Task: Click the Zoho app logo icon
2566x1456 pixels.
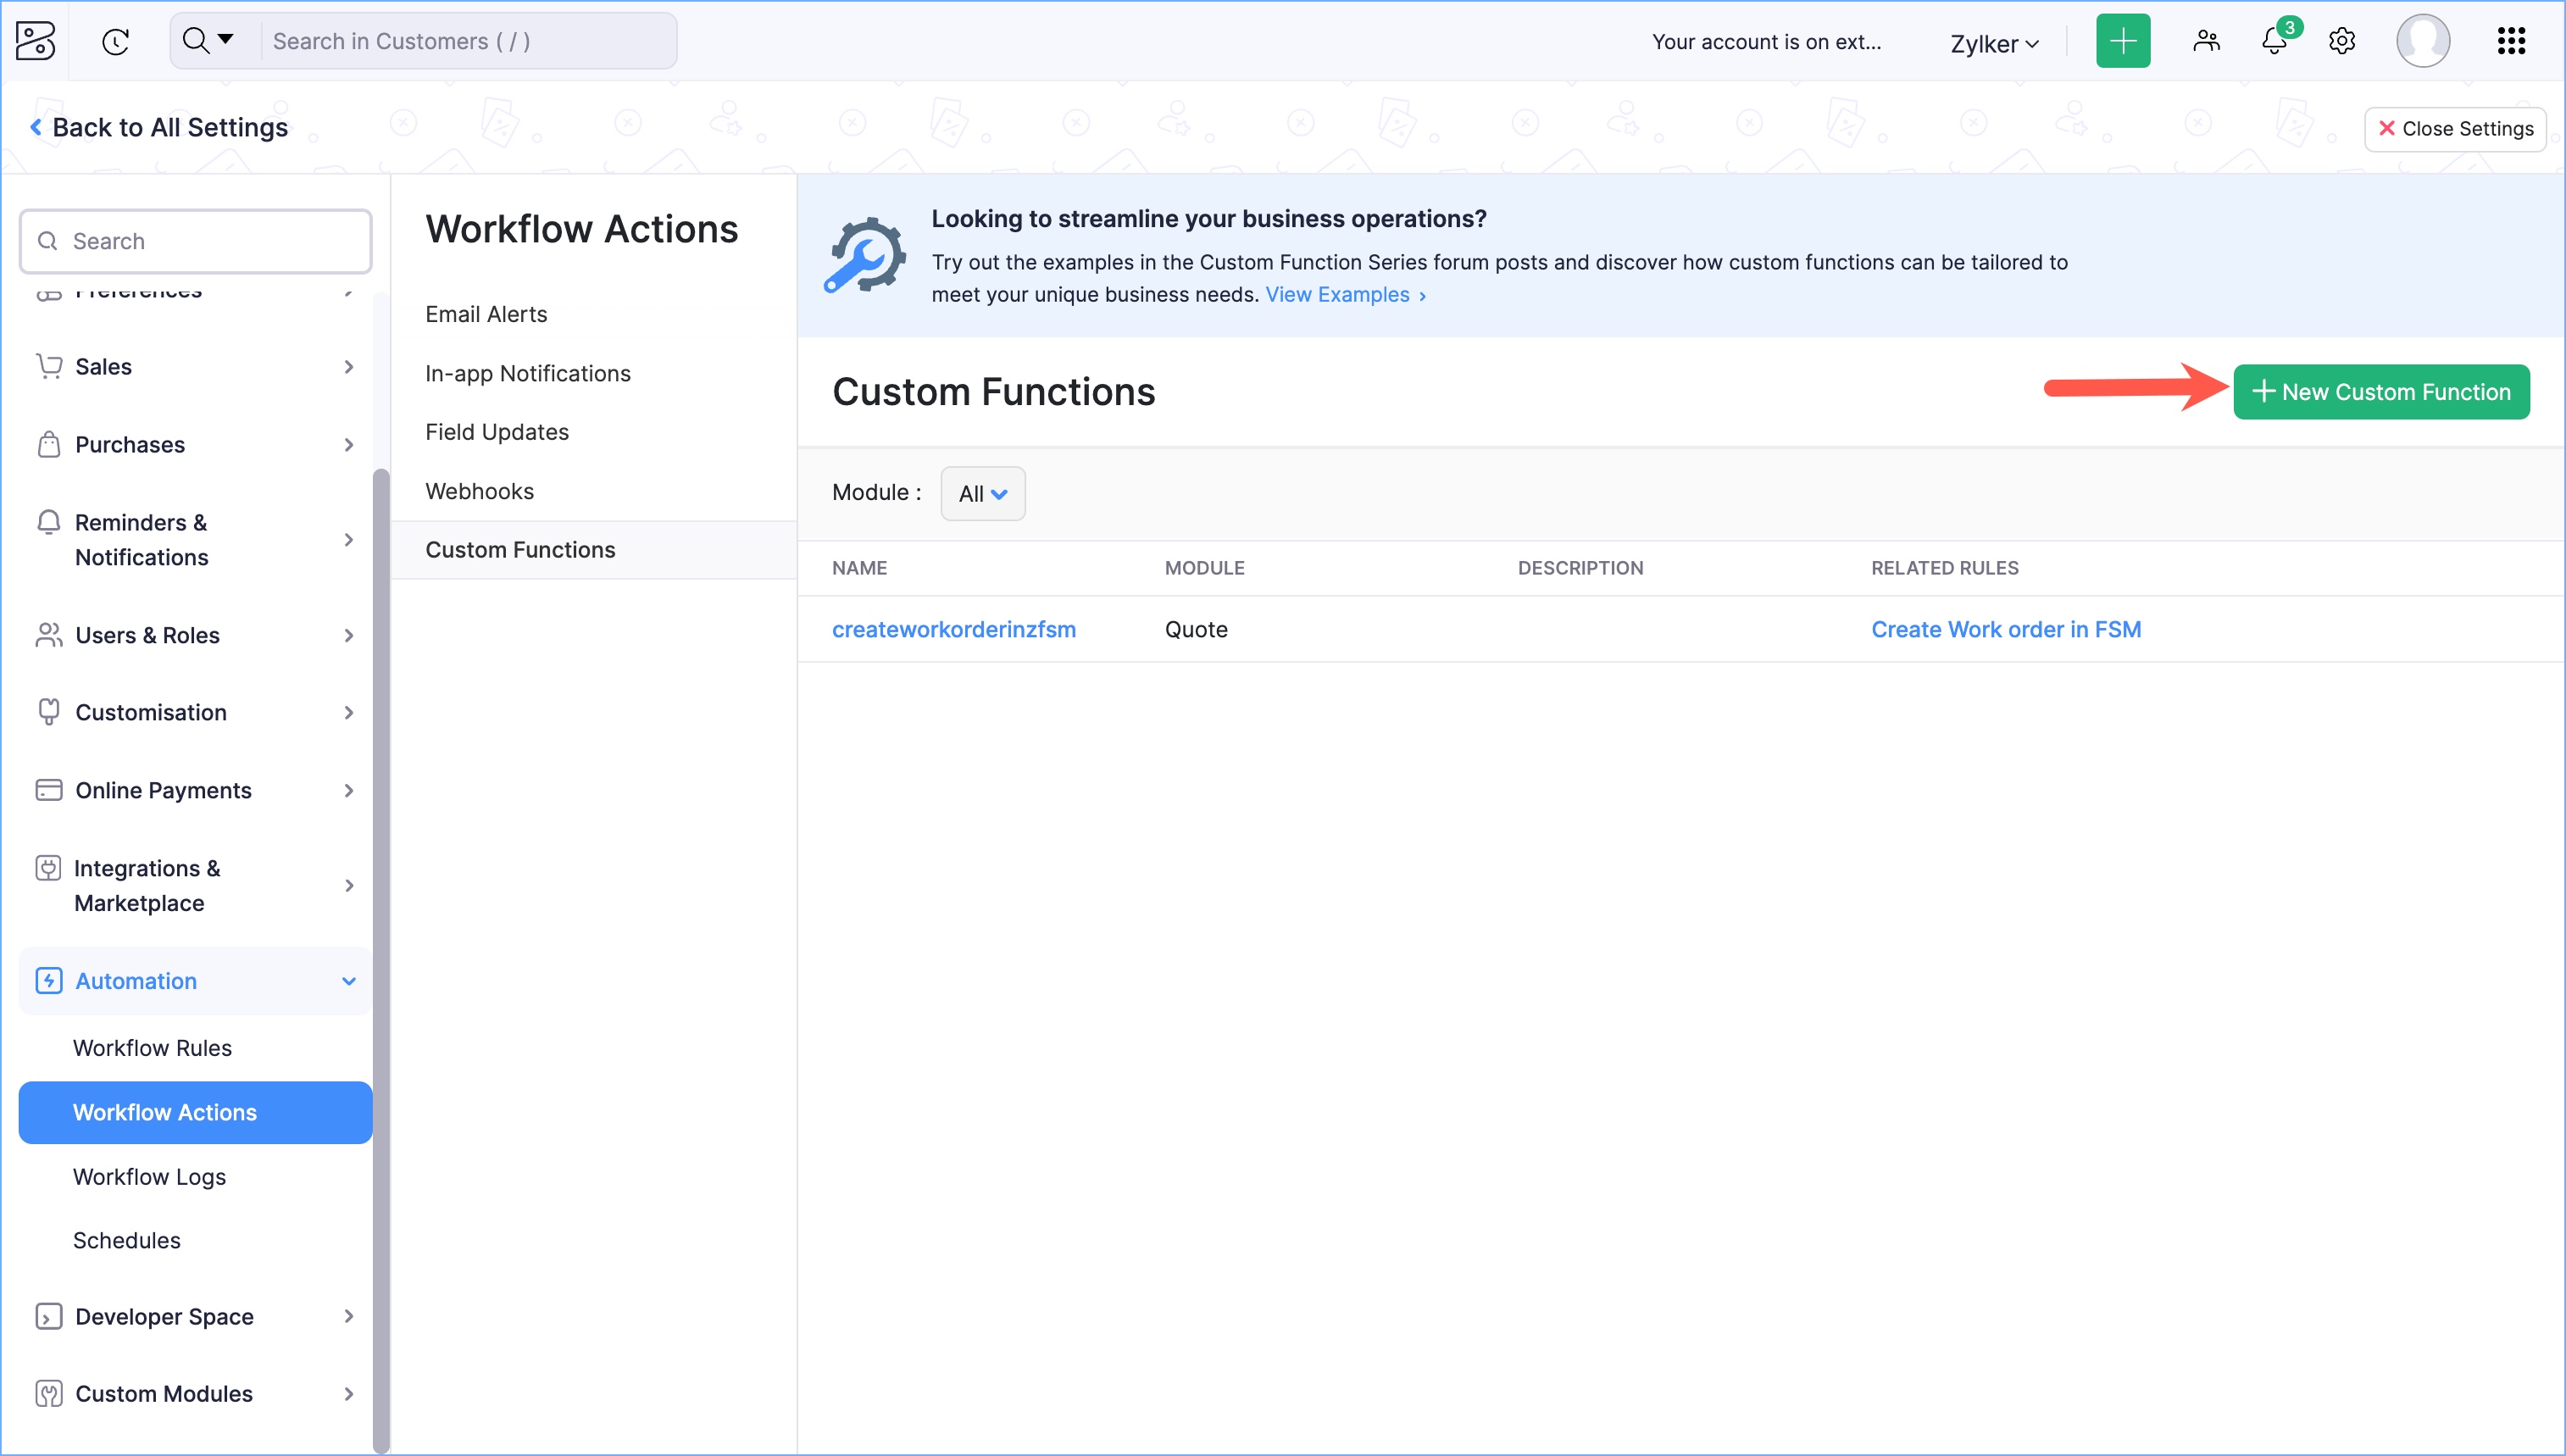Action: tap(36, 41)
